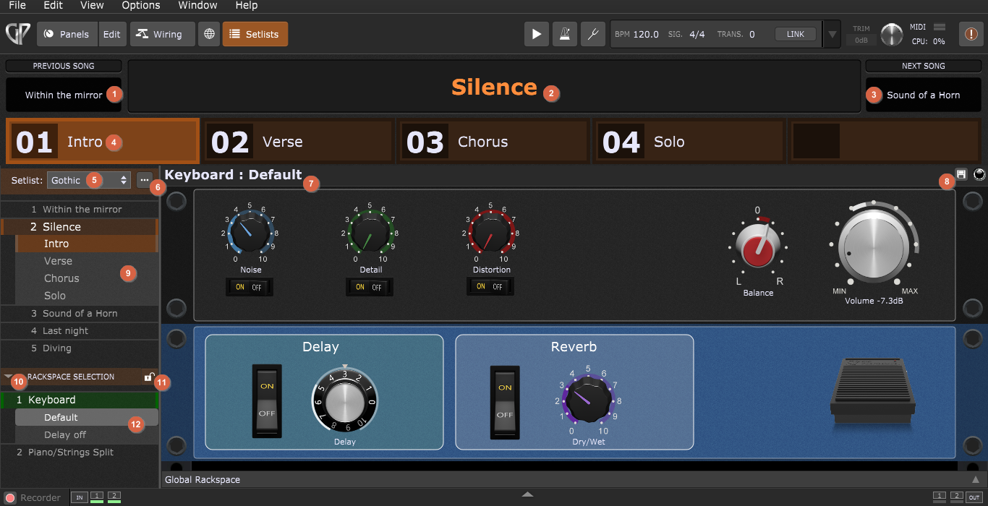Viewport: 988px width, 506px height.
Task: Toggle the Noise ON/OFF switch
Action: point(249,287)
